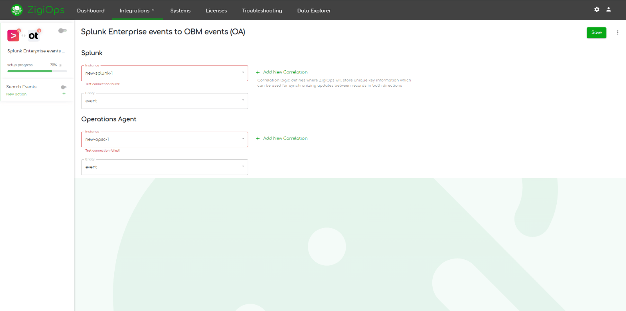The height and width of the screenshot is (311, 626).
Task: Click the Operations Agent section heading
Action: pyautogui.click(x=109, y=120)
